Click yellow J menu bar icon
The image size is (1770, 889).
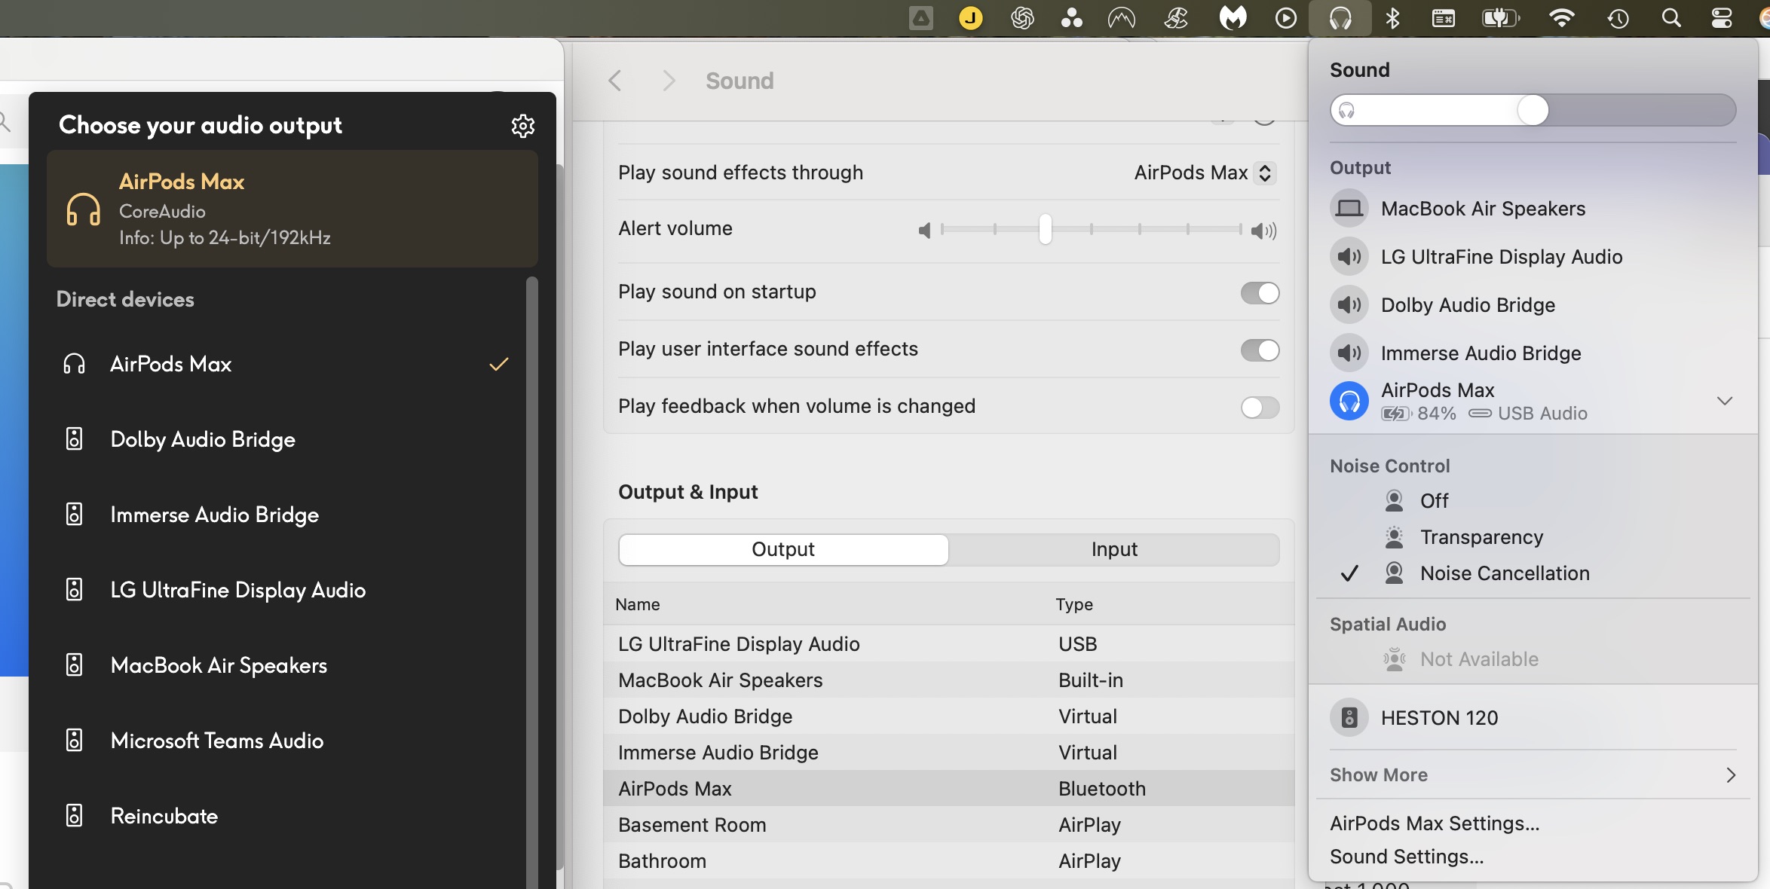[x=971, y=18]
